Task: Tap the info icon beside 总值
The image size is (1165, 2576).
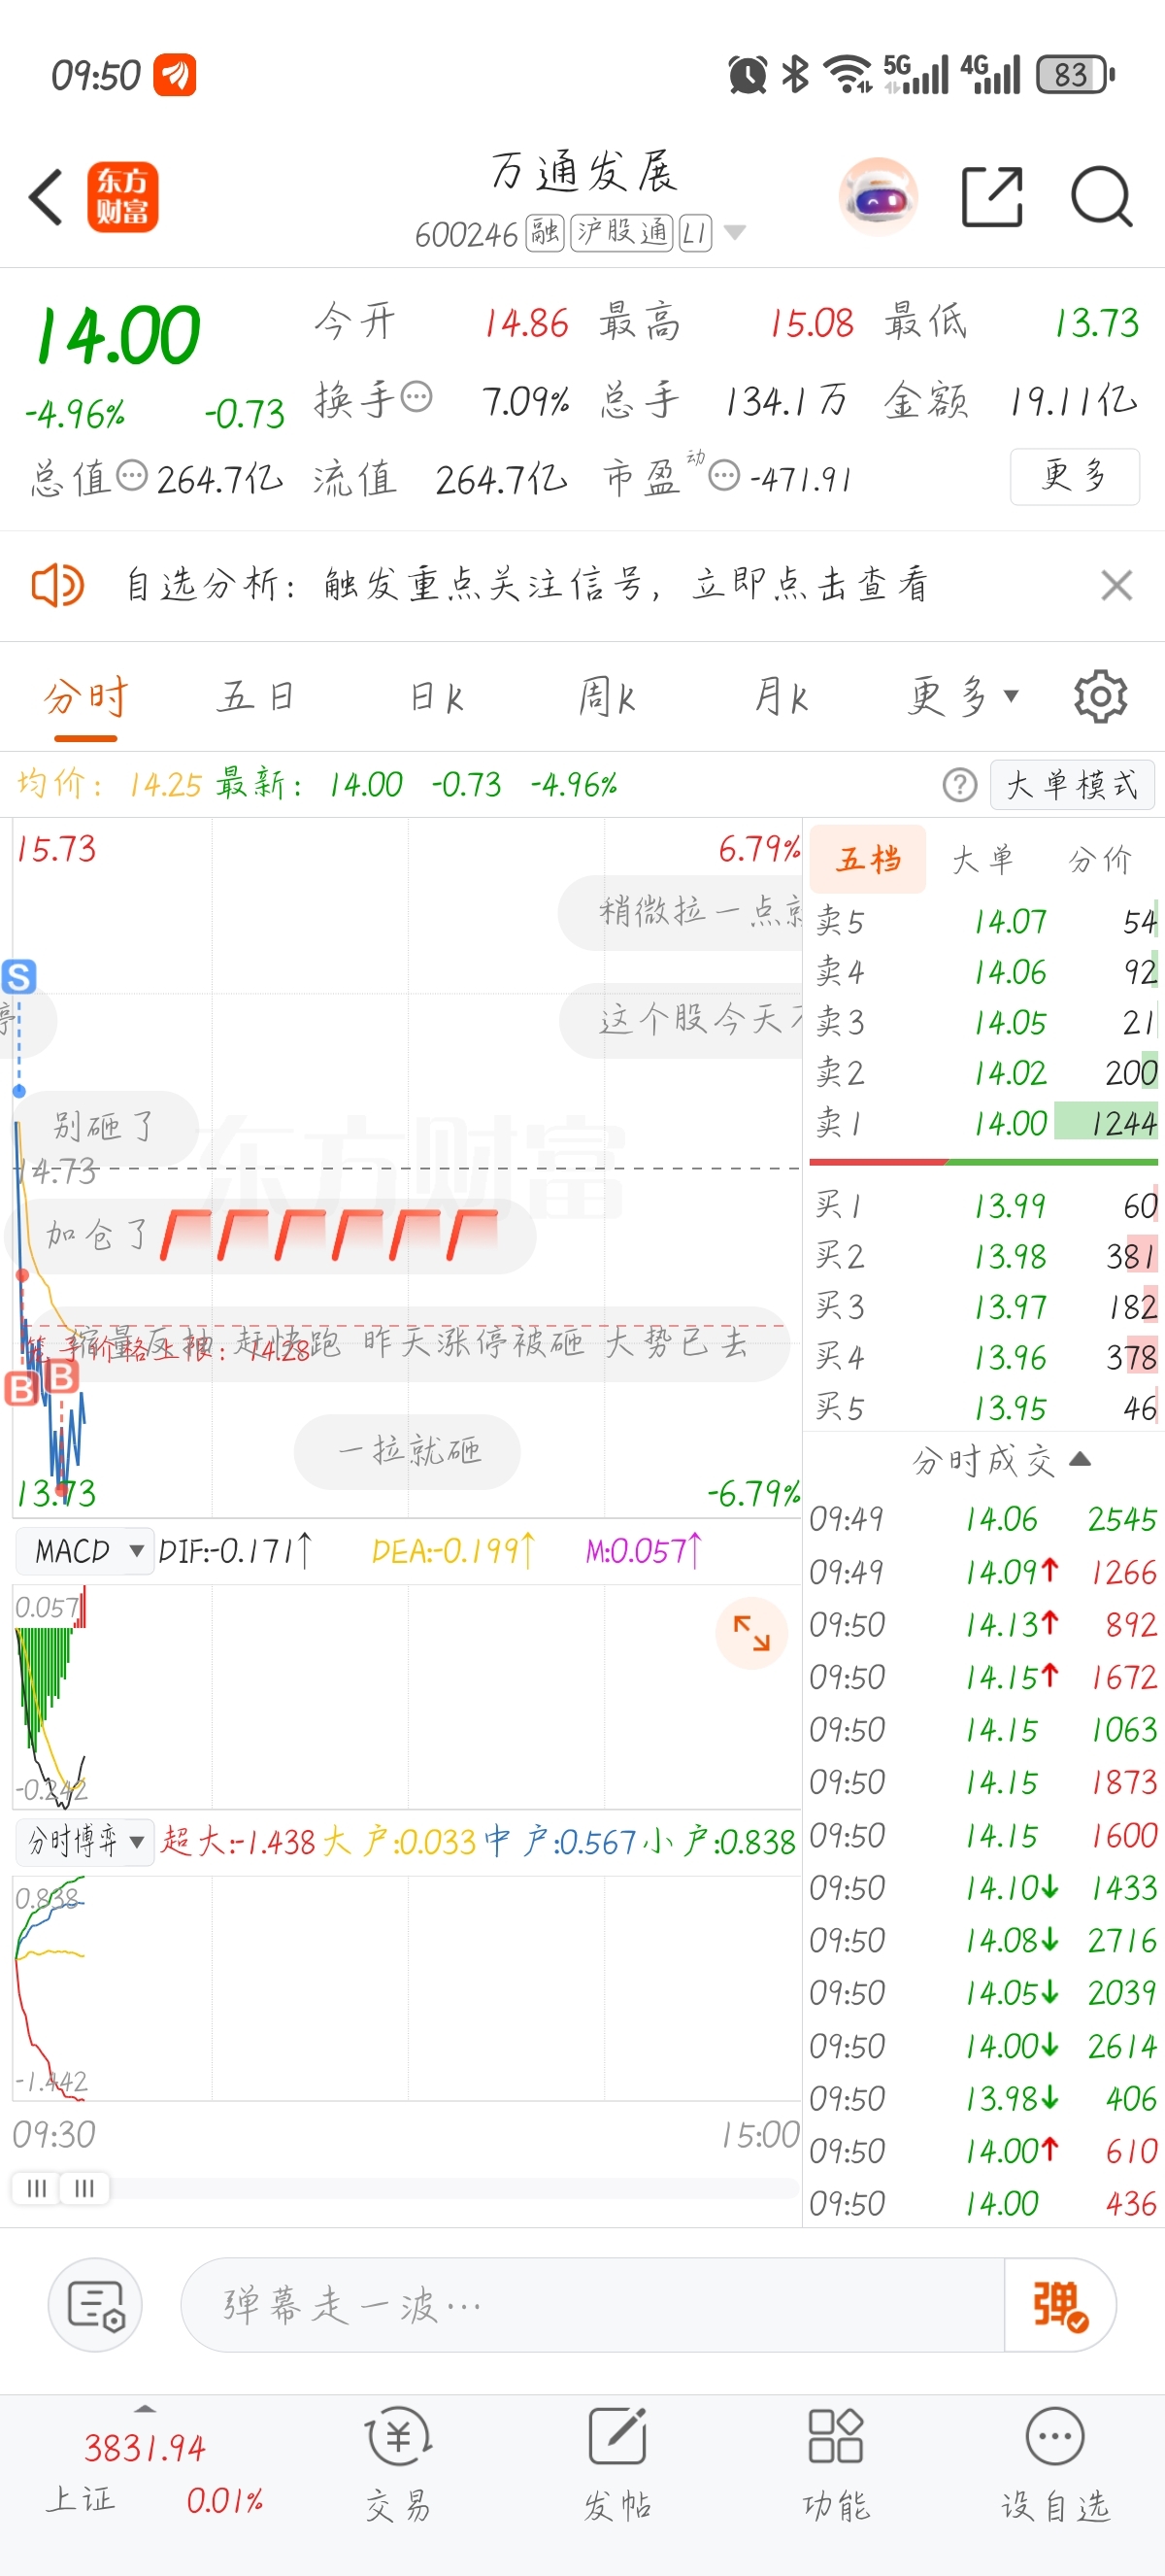Action: [132, 475]
